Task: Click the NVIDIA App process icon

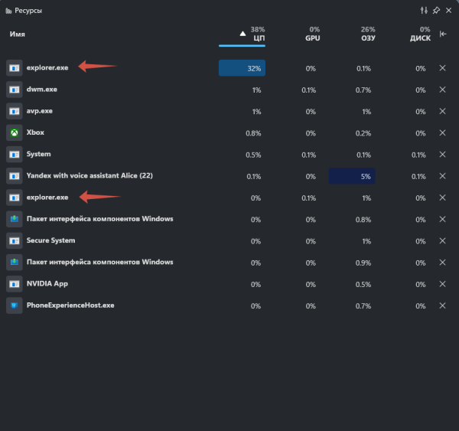Action: 14,284
